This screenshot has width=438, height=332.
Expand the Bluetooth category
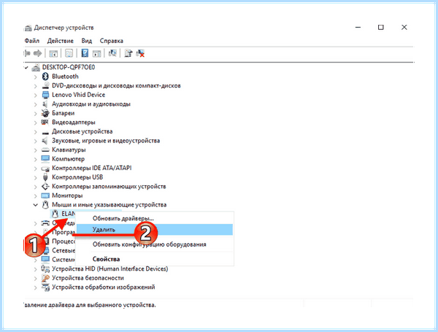point(35,77)
